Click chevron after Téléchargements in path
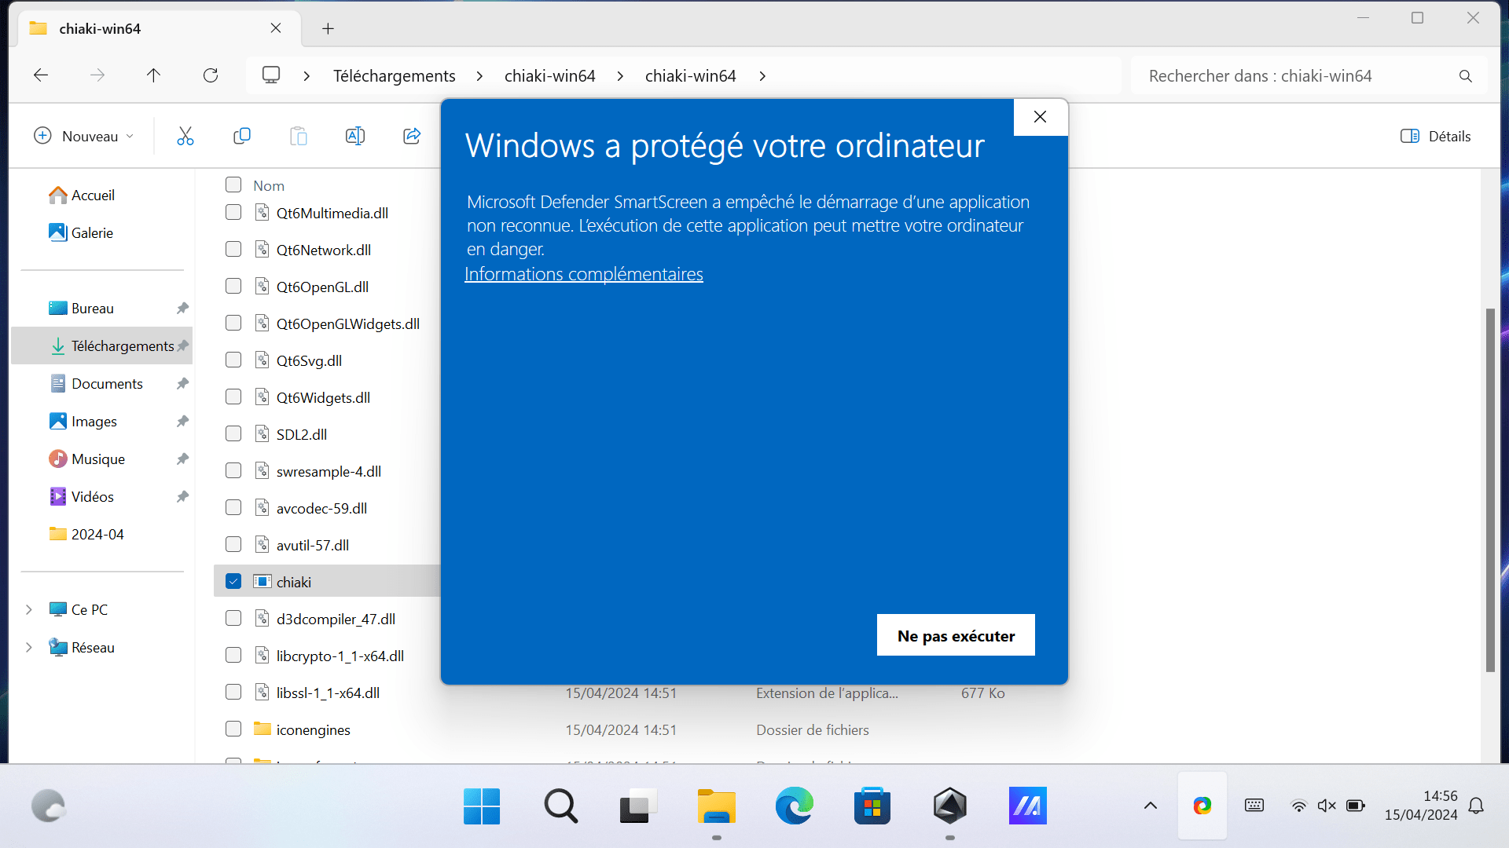The height and width of the screenshot is (848, 1509). pos(479,76)
